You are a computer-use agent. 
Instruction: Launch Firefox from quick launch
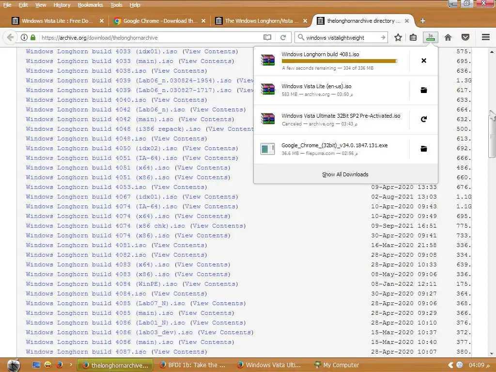pyautogui.click(x=59, y=365)
